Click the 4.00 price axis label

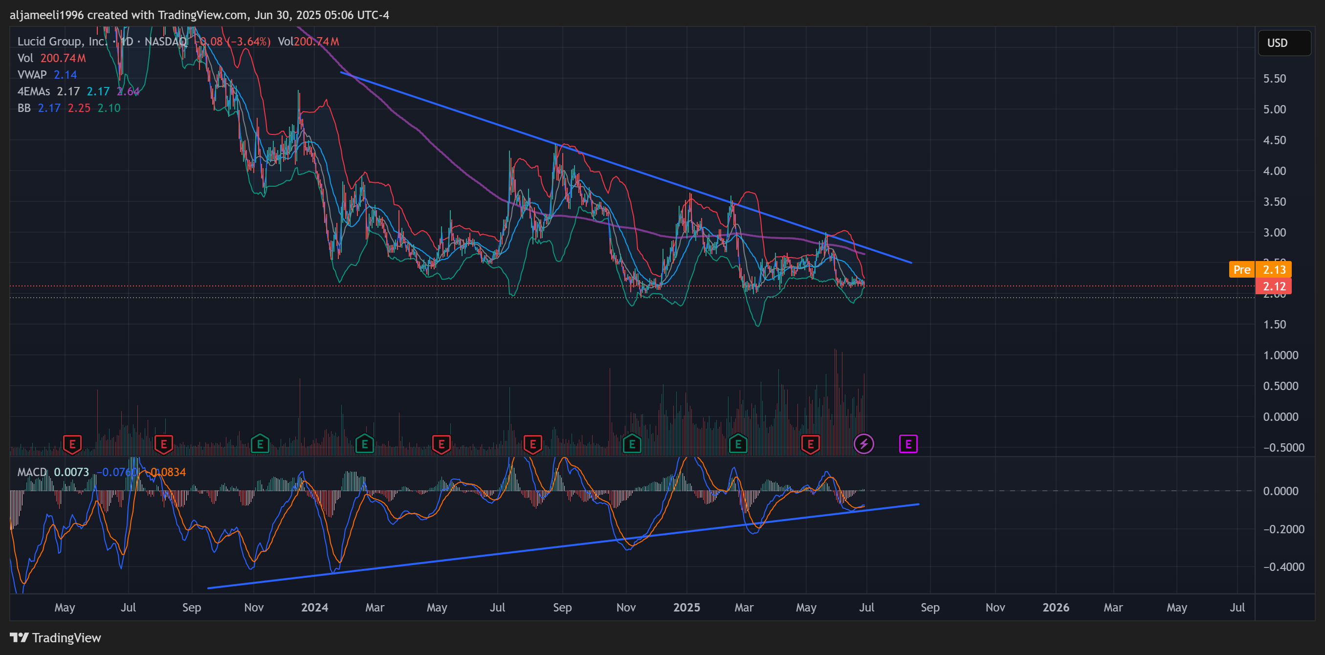click(x=1275, y=171)
